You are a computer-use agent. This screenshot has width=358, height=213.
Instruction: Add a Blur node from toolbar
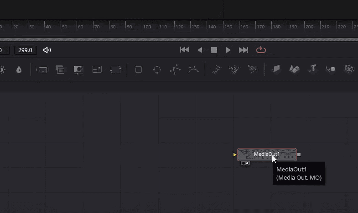click(19, 69)
